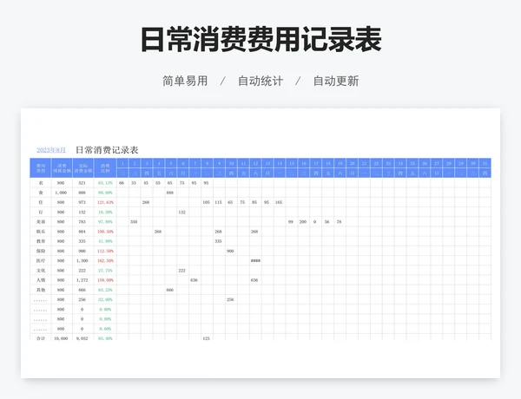Viewport: 521px width, 399px height.
Task: Click the 99 cell in 美容 row
Action: [291, 222]
